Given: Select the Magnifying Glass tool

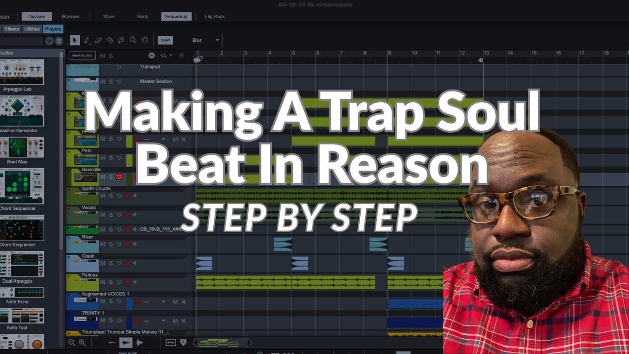Looking at the screenshot, I should click(x=133, y=40).
